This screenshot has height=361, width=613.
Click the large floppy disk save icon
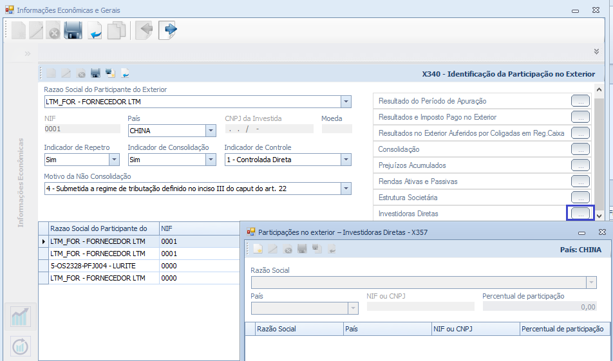[x=73, y=31]
